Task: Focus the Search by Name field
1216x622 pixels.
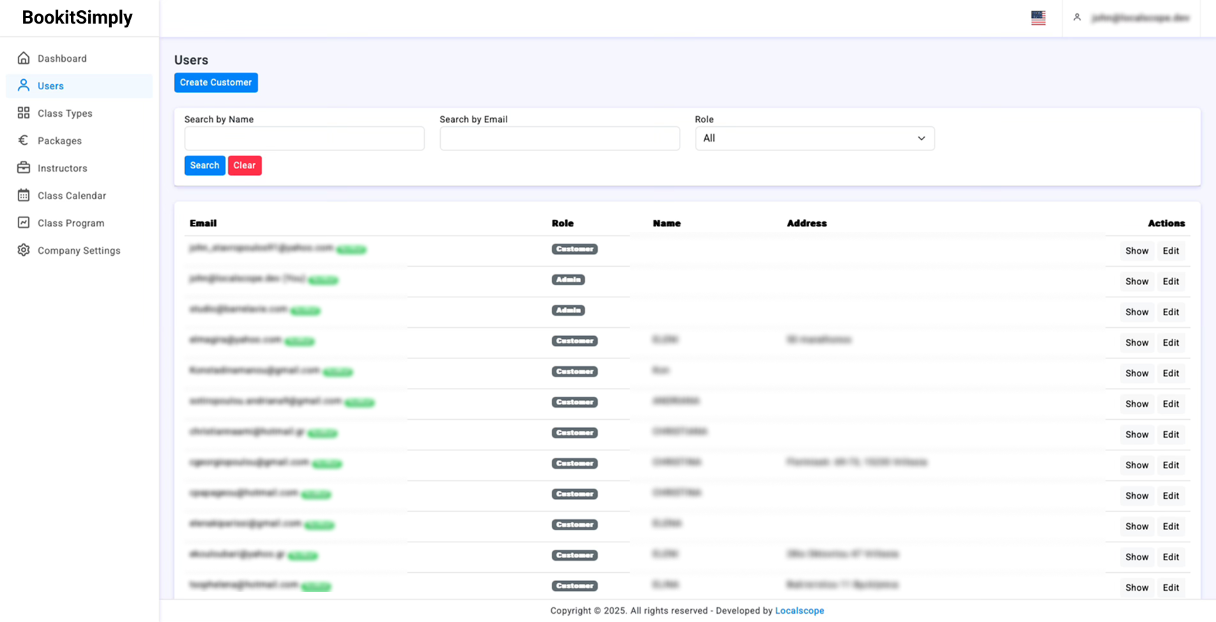Action: point(305,138)
